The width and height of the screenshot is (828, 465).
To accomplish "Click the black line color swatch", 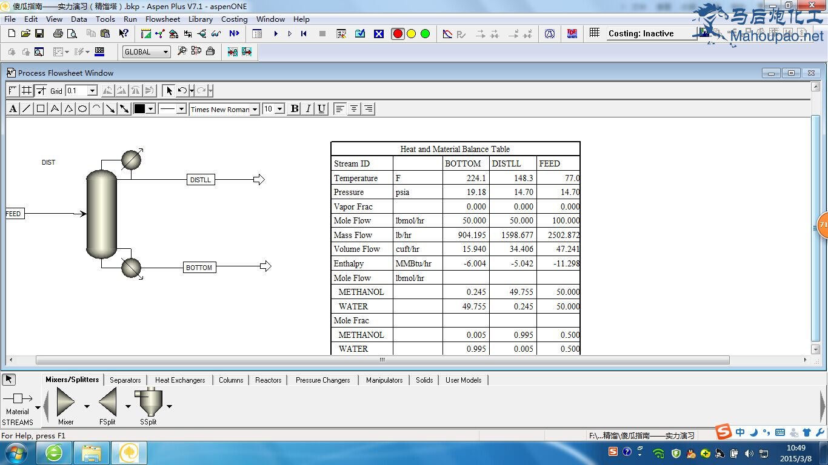I will [x=139, y=109].
